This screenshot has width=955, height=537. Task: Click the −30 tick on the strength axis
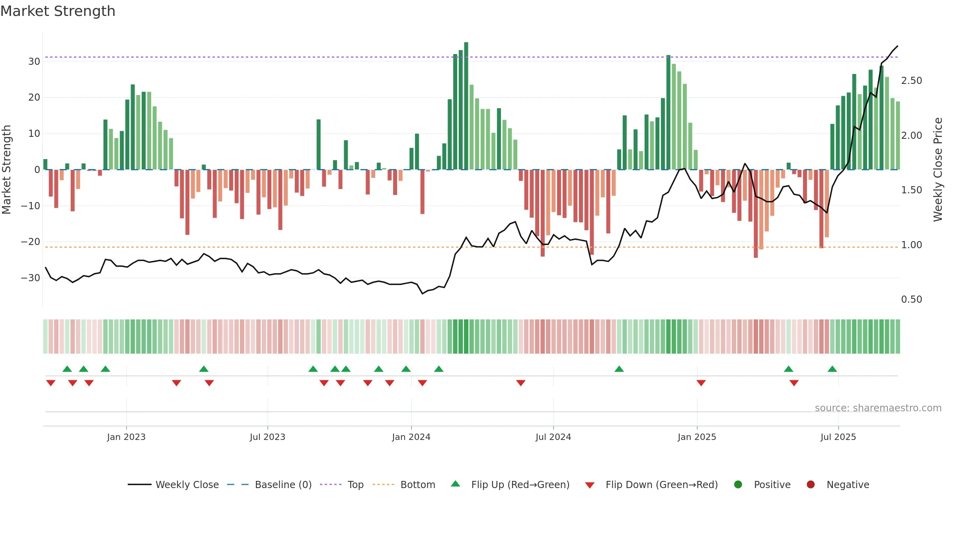tap(31, 278)
